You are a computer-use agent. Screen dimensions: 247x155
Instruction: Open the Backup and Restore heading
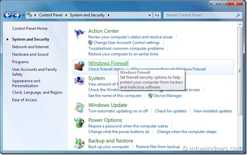pos(111,141)
